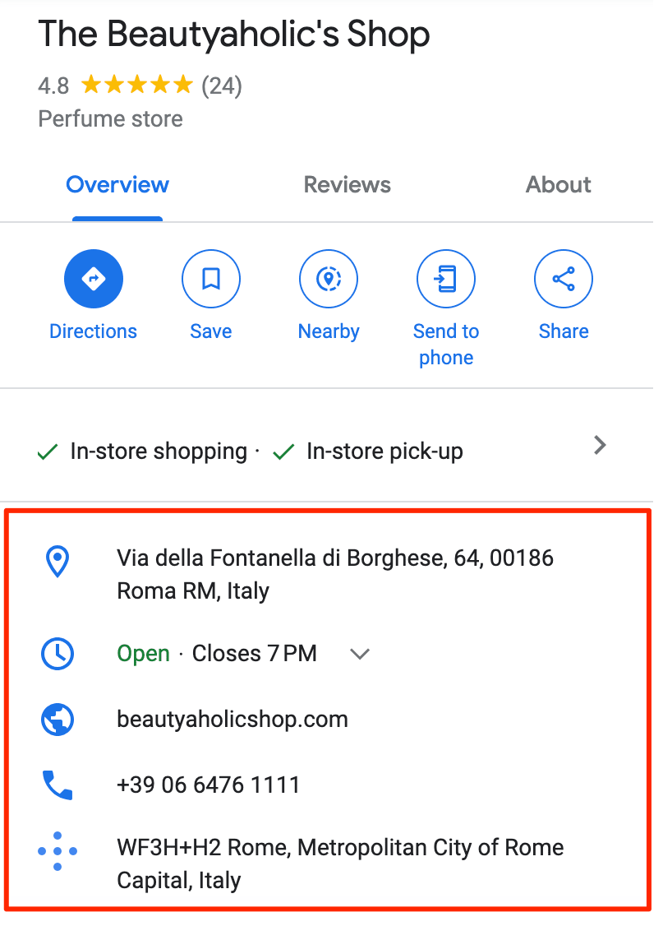Click the location pin icon beside the address
The height and width of the screenshot is (926, 663).
tap(57, 562)
